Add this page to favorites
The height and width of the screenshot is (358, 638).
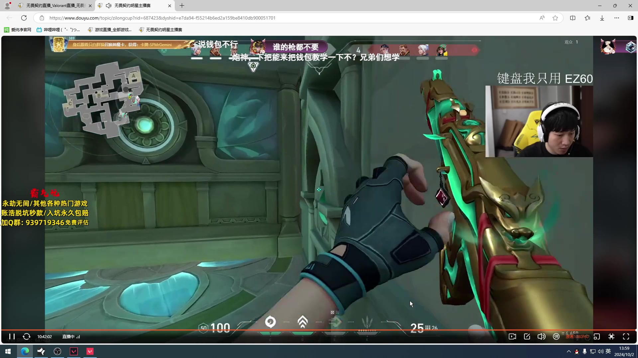click(555, 18)
